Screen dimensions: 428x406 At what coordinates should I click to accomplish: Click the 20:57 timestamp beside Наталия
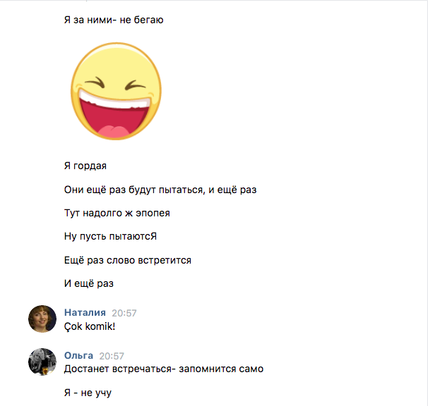pyautogui.click(x=124, y=313)
